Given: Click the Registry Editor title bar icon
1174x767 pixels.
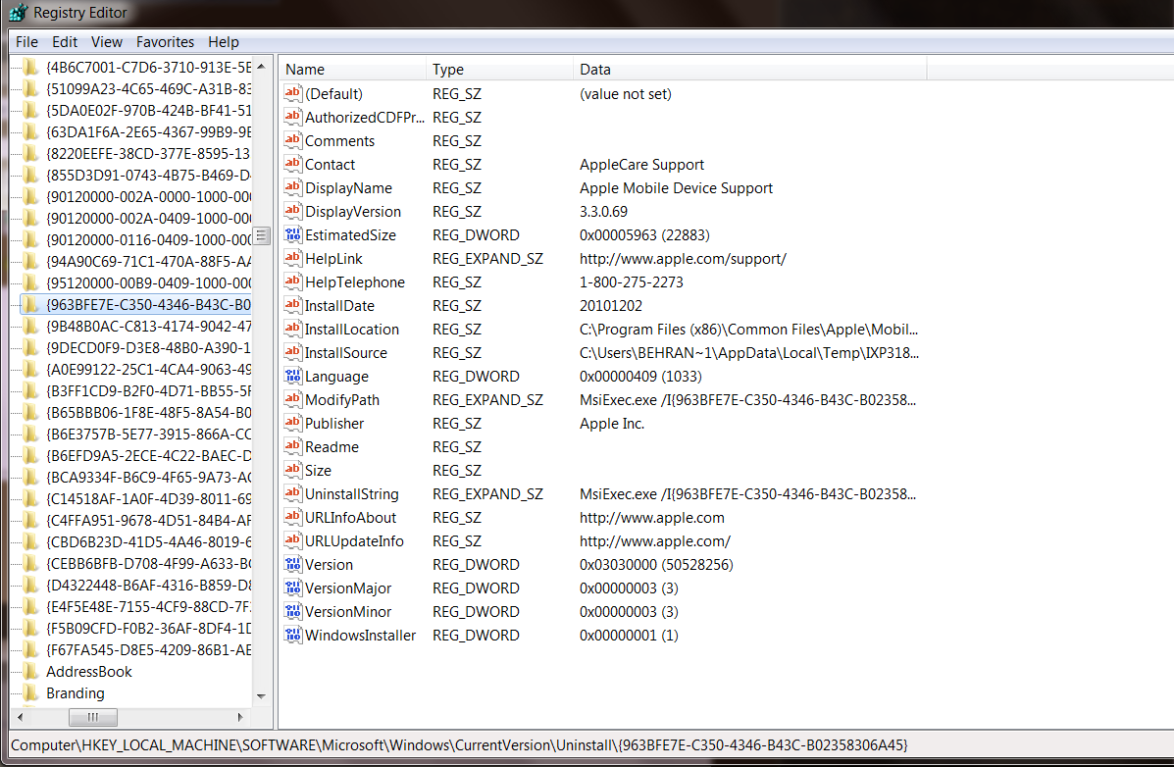Looking at the screenshot, I should coord(18,12).
